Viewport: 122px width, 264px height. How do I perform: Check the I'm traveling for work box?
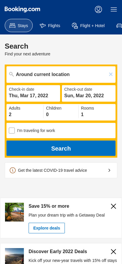12,131
